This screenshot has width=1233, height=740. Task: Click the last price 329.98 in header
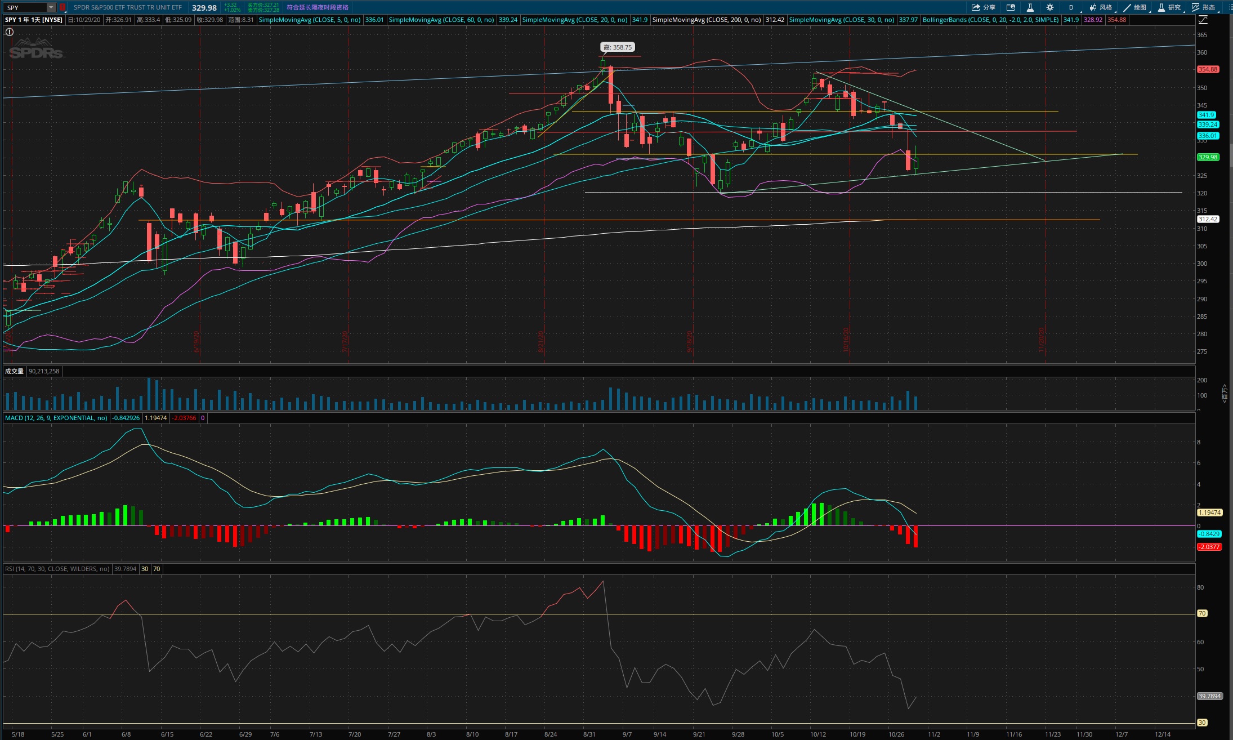[204, 8]
